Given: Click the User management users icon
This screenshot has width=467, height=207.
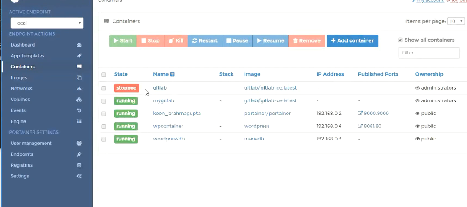Looking at the screenshot, I should point(79,143).
